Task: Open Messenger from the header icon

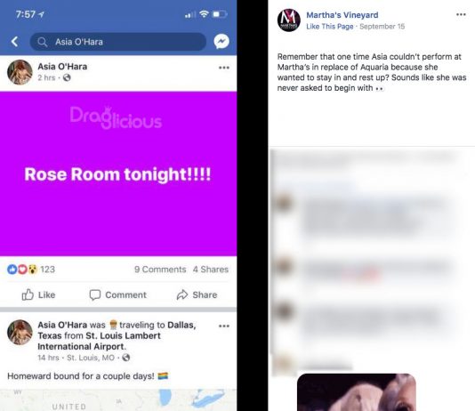Action: [x=221, y=42]
